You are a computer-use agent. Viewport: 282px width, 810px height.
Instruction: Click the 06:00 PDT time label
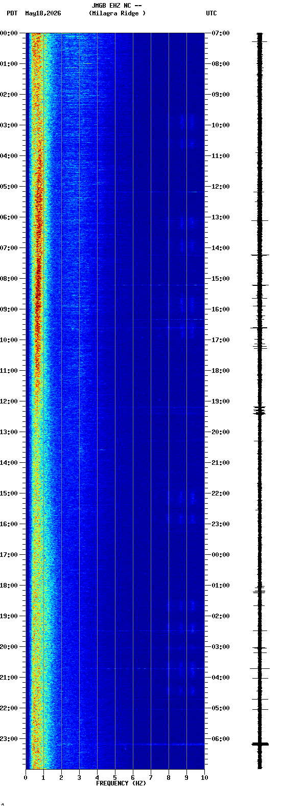[x=9, y=217]
